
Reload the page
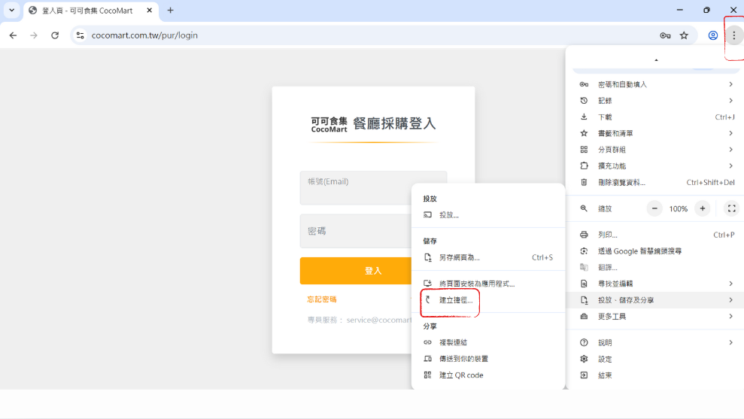[x=55, y=35]
